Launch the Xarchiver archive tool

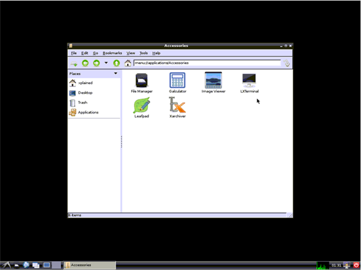177,108
